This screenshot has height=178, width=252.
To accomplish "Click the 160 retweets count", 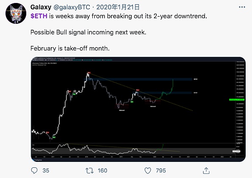I will 102,171.
